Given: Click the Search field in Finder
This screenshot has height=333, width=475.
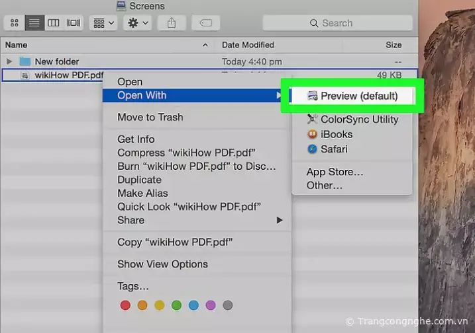Looking at the screenshot, I should (x=337, y=23).
